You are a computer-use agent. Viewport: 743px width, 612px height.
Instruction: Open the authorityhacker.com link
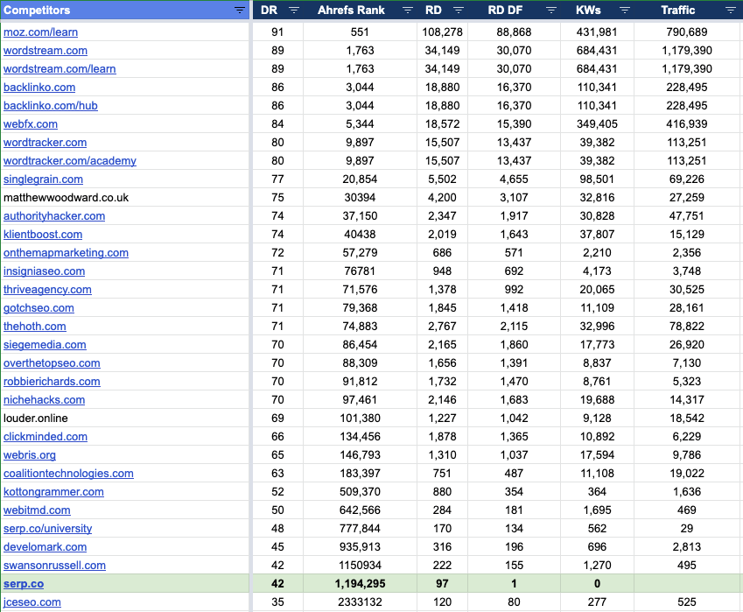point(54,216)
